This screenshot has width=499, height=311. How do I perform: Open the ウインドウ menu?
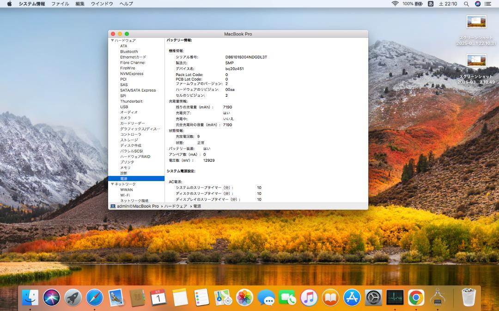102,4
